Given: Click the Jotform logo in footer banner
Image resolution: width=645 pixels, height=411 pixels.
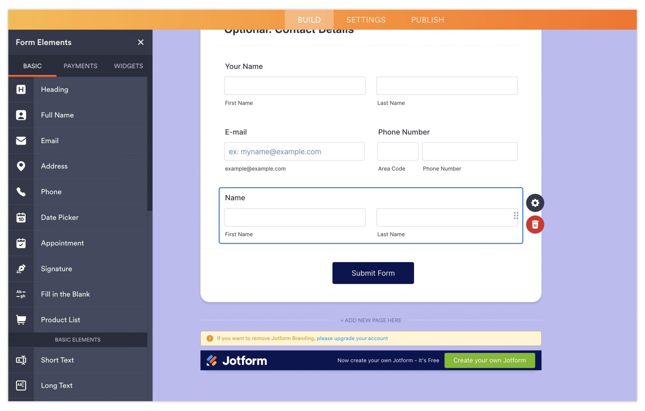Looking at the screenshot, I should pos(237,360).
